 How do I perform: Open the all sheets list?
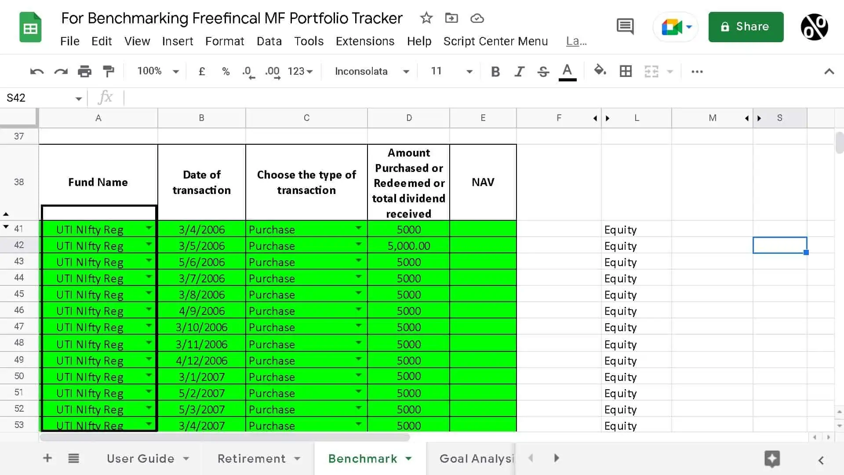click(x=74, y=458)
